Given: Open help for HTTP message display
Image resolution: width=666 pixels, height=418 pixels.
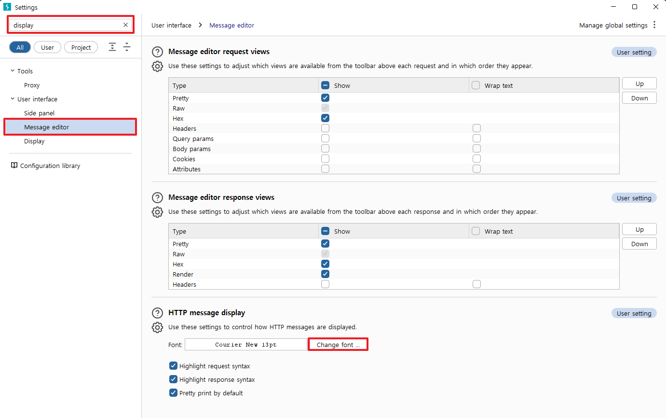Looking at the screenshot, I should tap(157, 313).
